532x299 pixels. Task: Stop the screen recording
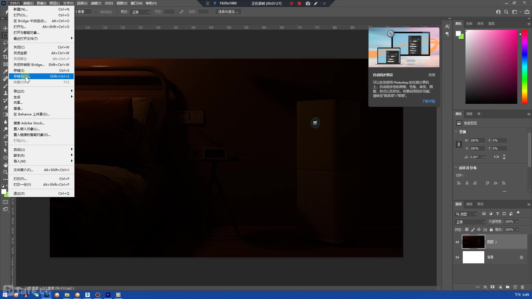(299, 3)
